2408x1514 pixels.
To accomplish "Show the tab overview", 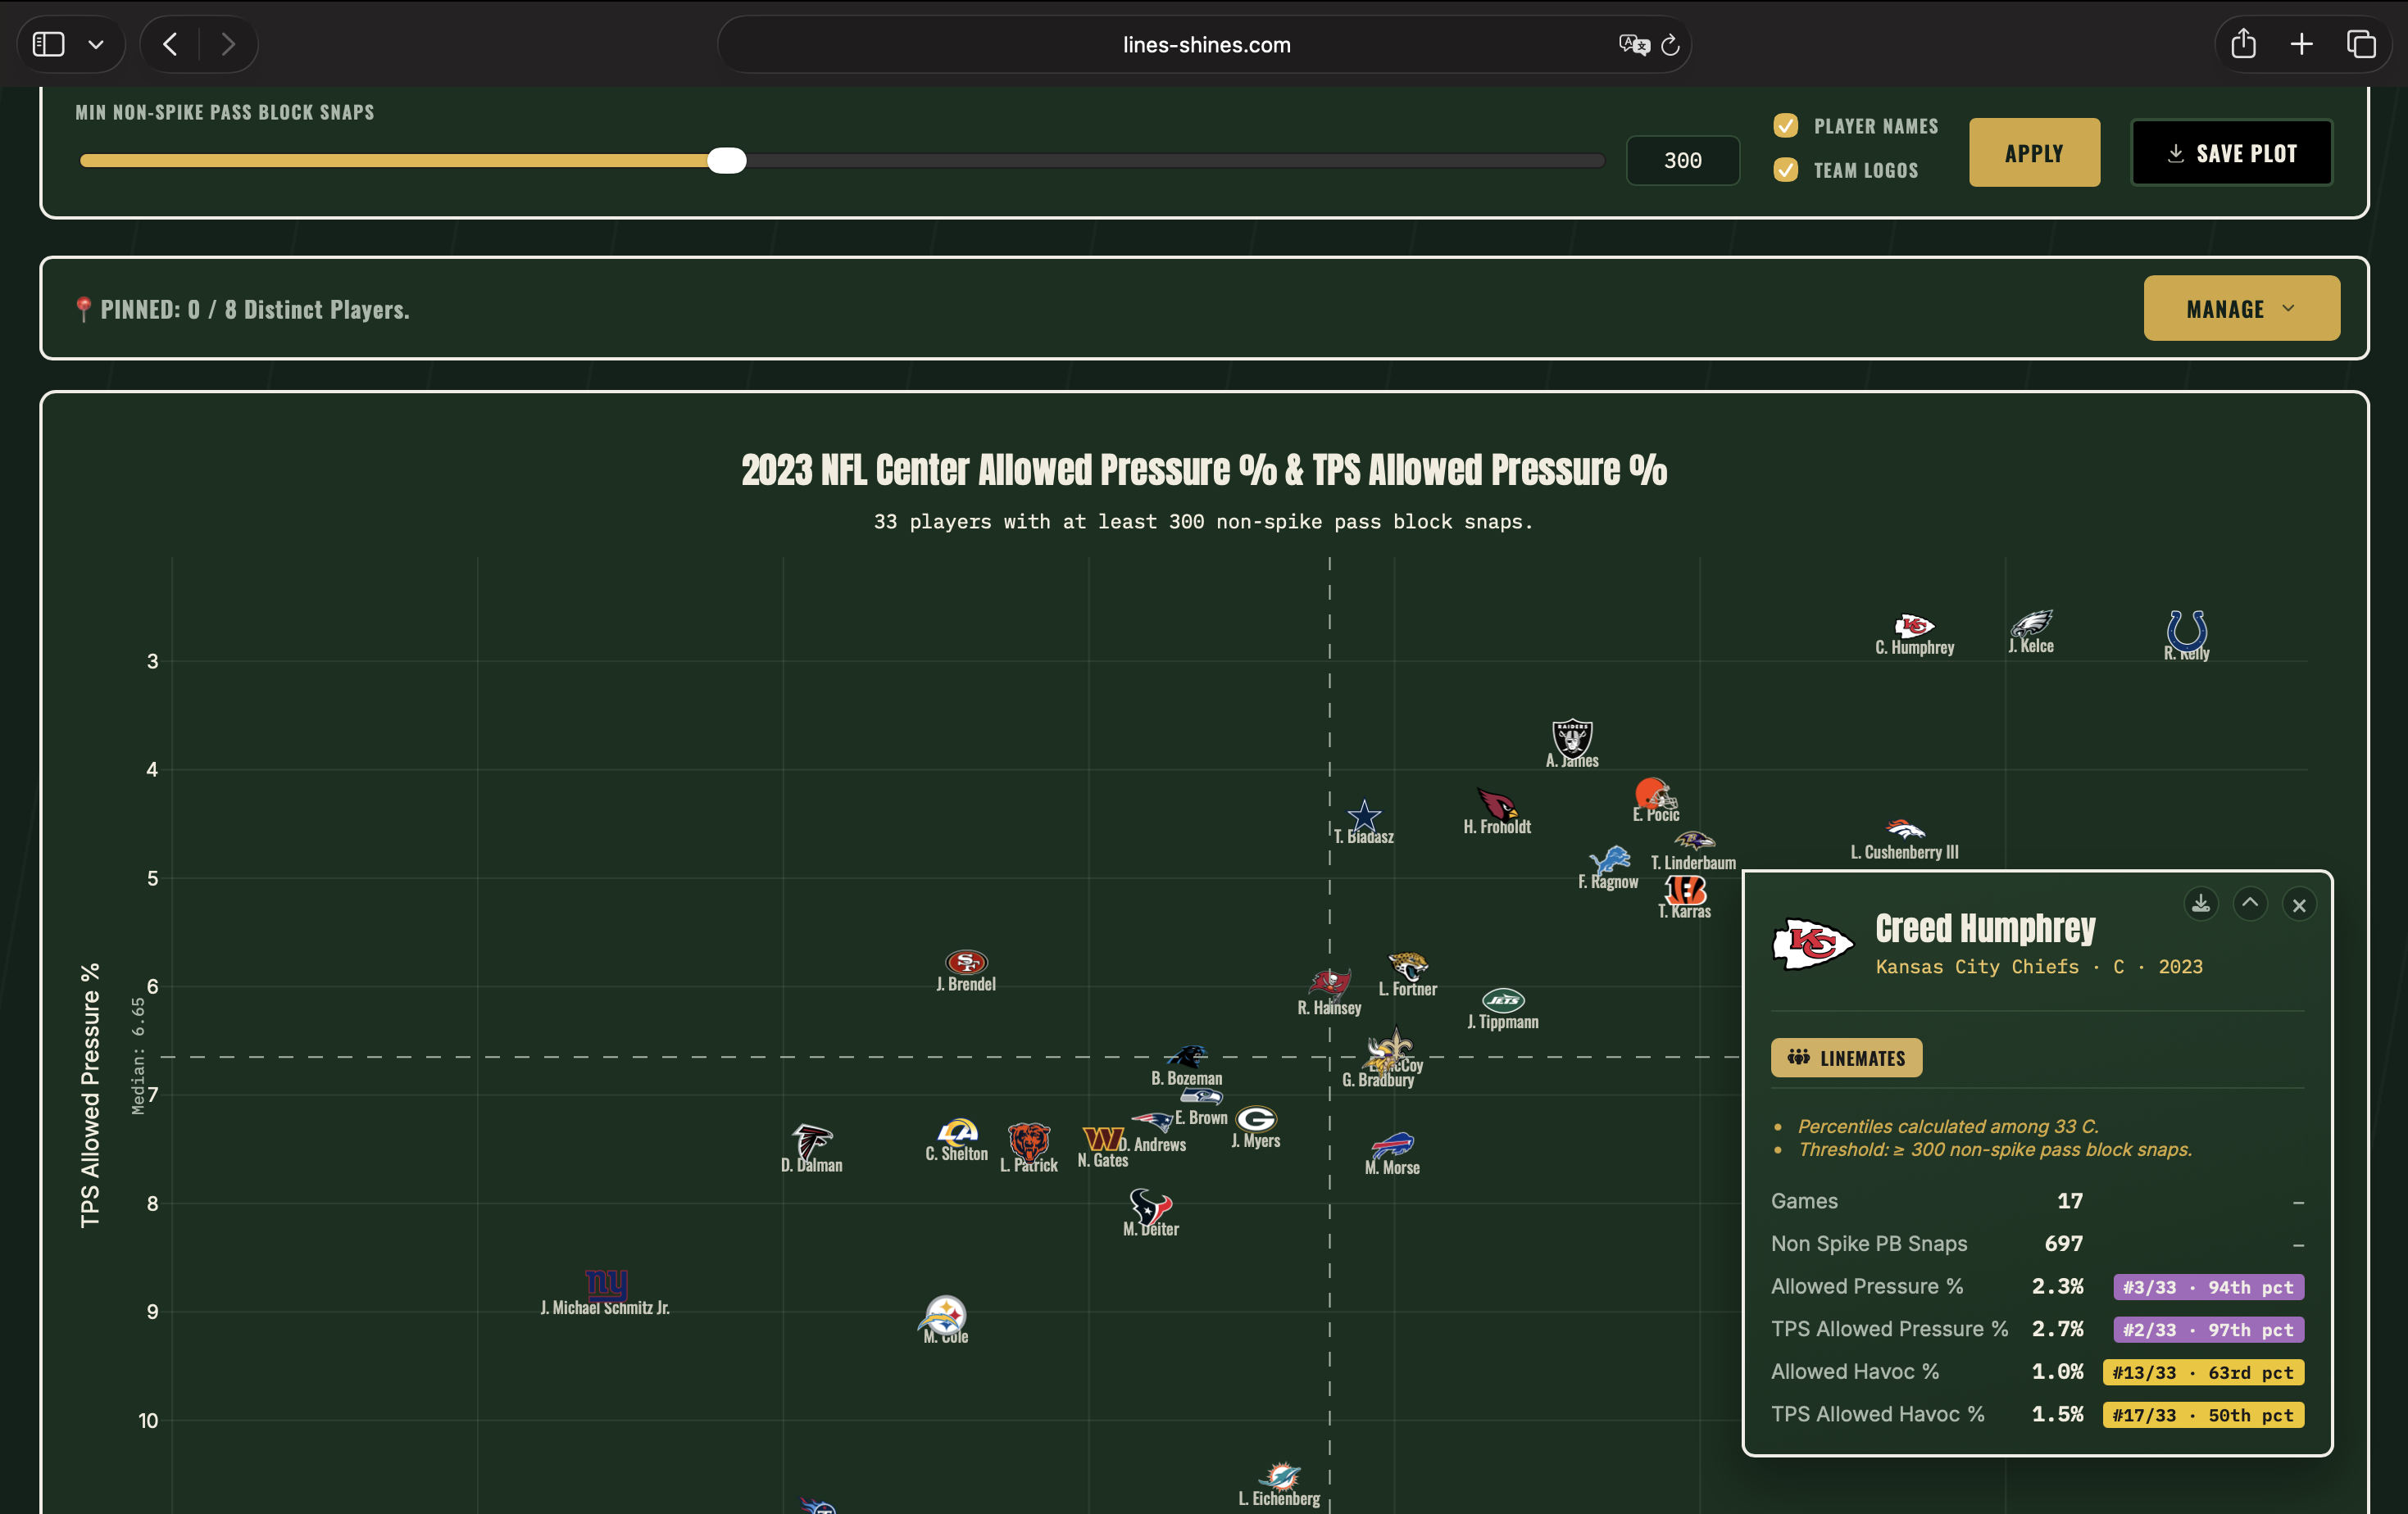I will [2361, 44].
